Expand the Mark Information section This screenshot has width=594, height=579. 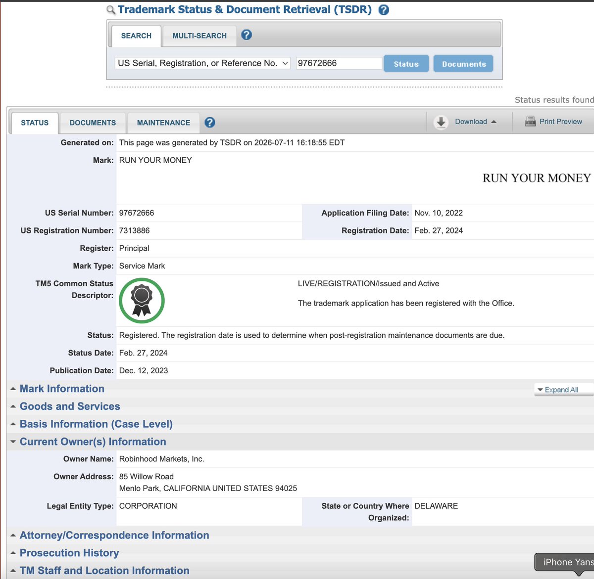[x=62, y=389]
